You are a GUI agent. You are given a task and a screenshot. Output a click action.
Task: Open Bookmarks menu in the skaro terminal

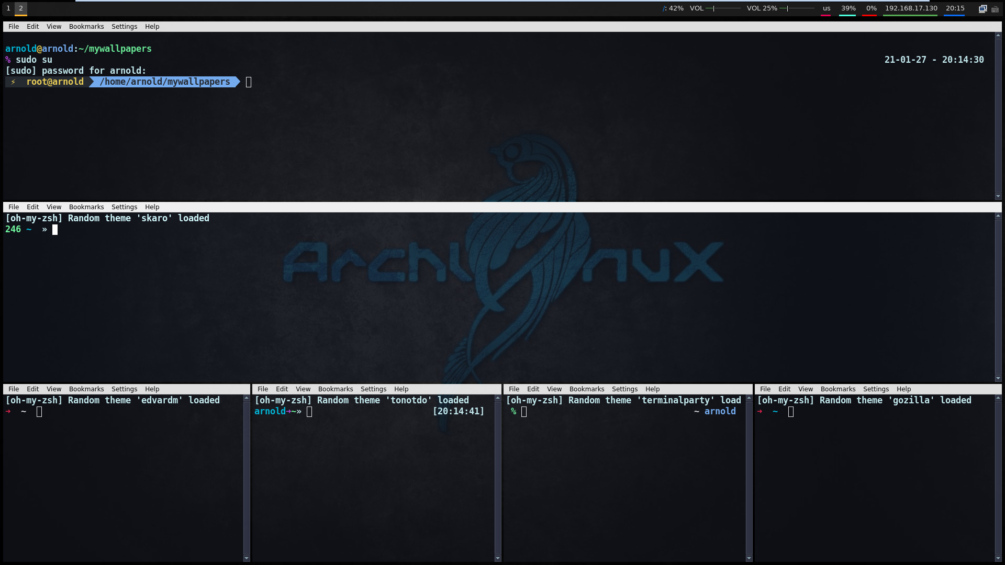tap(86, 207)
